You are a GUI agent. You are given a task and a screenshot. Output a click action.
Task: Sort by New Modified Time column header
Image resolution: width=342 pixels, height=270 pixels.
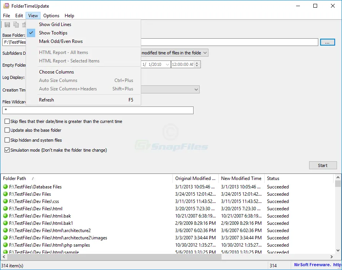[241, 178]
